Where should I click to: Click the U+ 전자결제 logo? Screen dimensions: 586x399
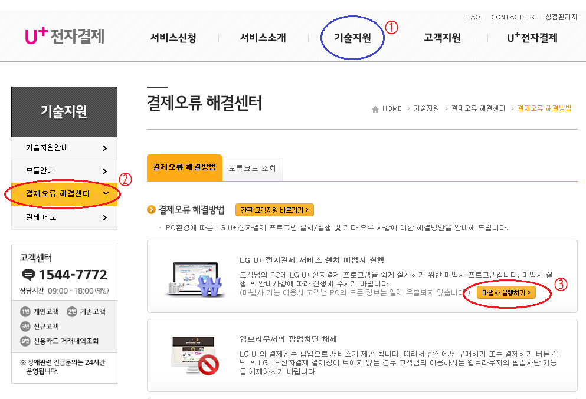(65, 36)
